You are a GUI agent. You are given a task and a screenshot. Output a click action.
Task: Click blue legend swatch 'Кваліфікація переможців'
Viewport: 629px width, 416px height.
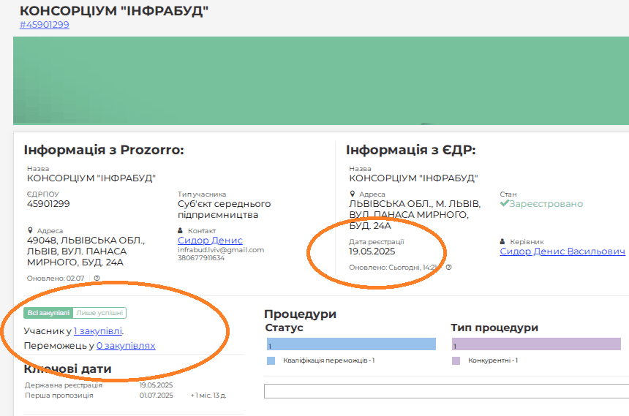tap(271, 360)
